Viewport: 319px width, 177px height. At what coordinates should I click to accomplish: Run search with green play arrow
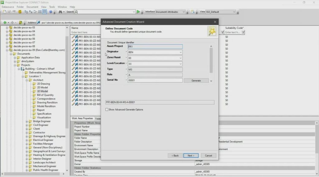tap(138, 12)
